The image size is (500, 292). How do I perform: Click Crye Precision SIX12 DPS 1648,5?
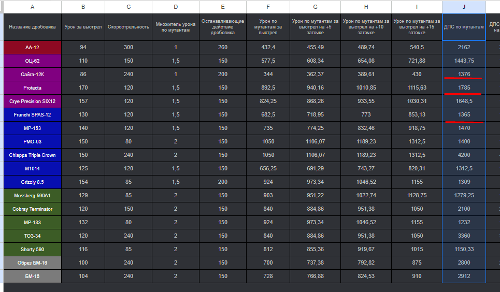coord(464,101)
